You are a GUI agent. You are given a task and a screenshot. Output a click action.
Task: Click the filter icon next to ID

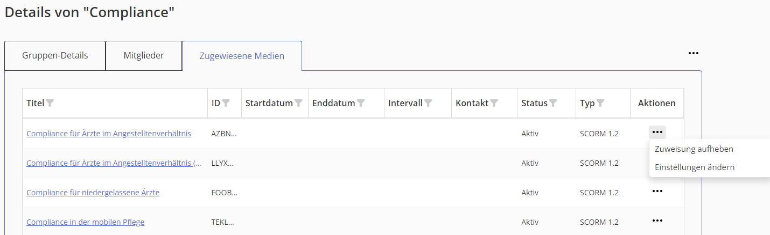click(226, 104)
